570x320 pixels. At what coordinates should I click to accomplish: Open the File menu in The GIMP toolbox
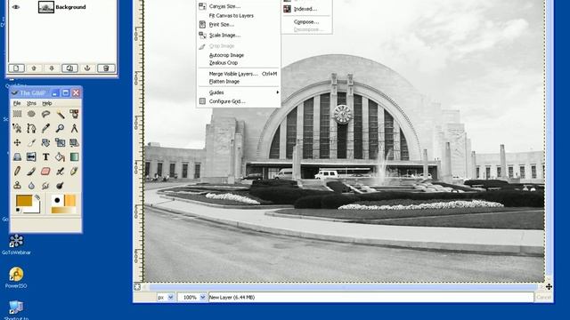coord(17,103)
